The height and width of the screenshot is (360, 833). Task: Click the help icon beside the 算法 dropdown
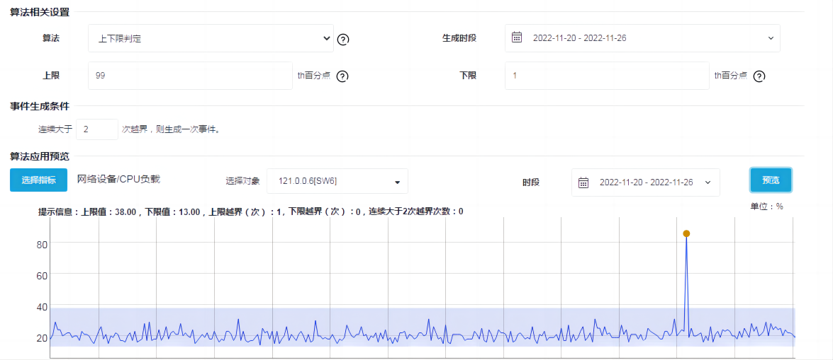click(x=343, y=40)
